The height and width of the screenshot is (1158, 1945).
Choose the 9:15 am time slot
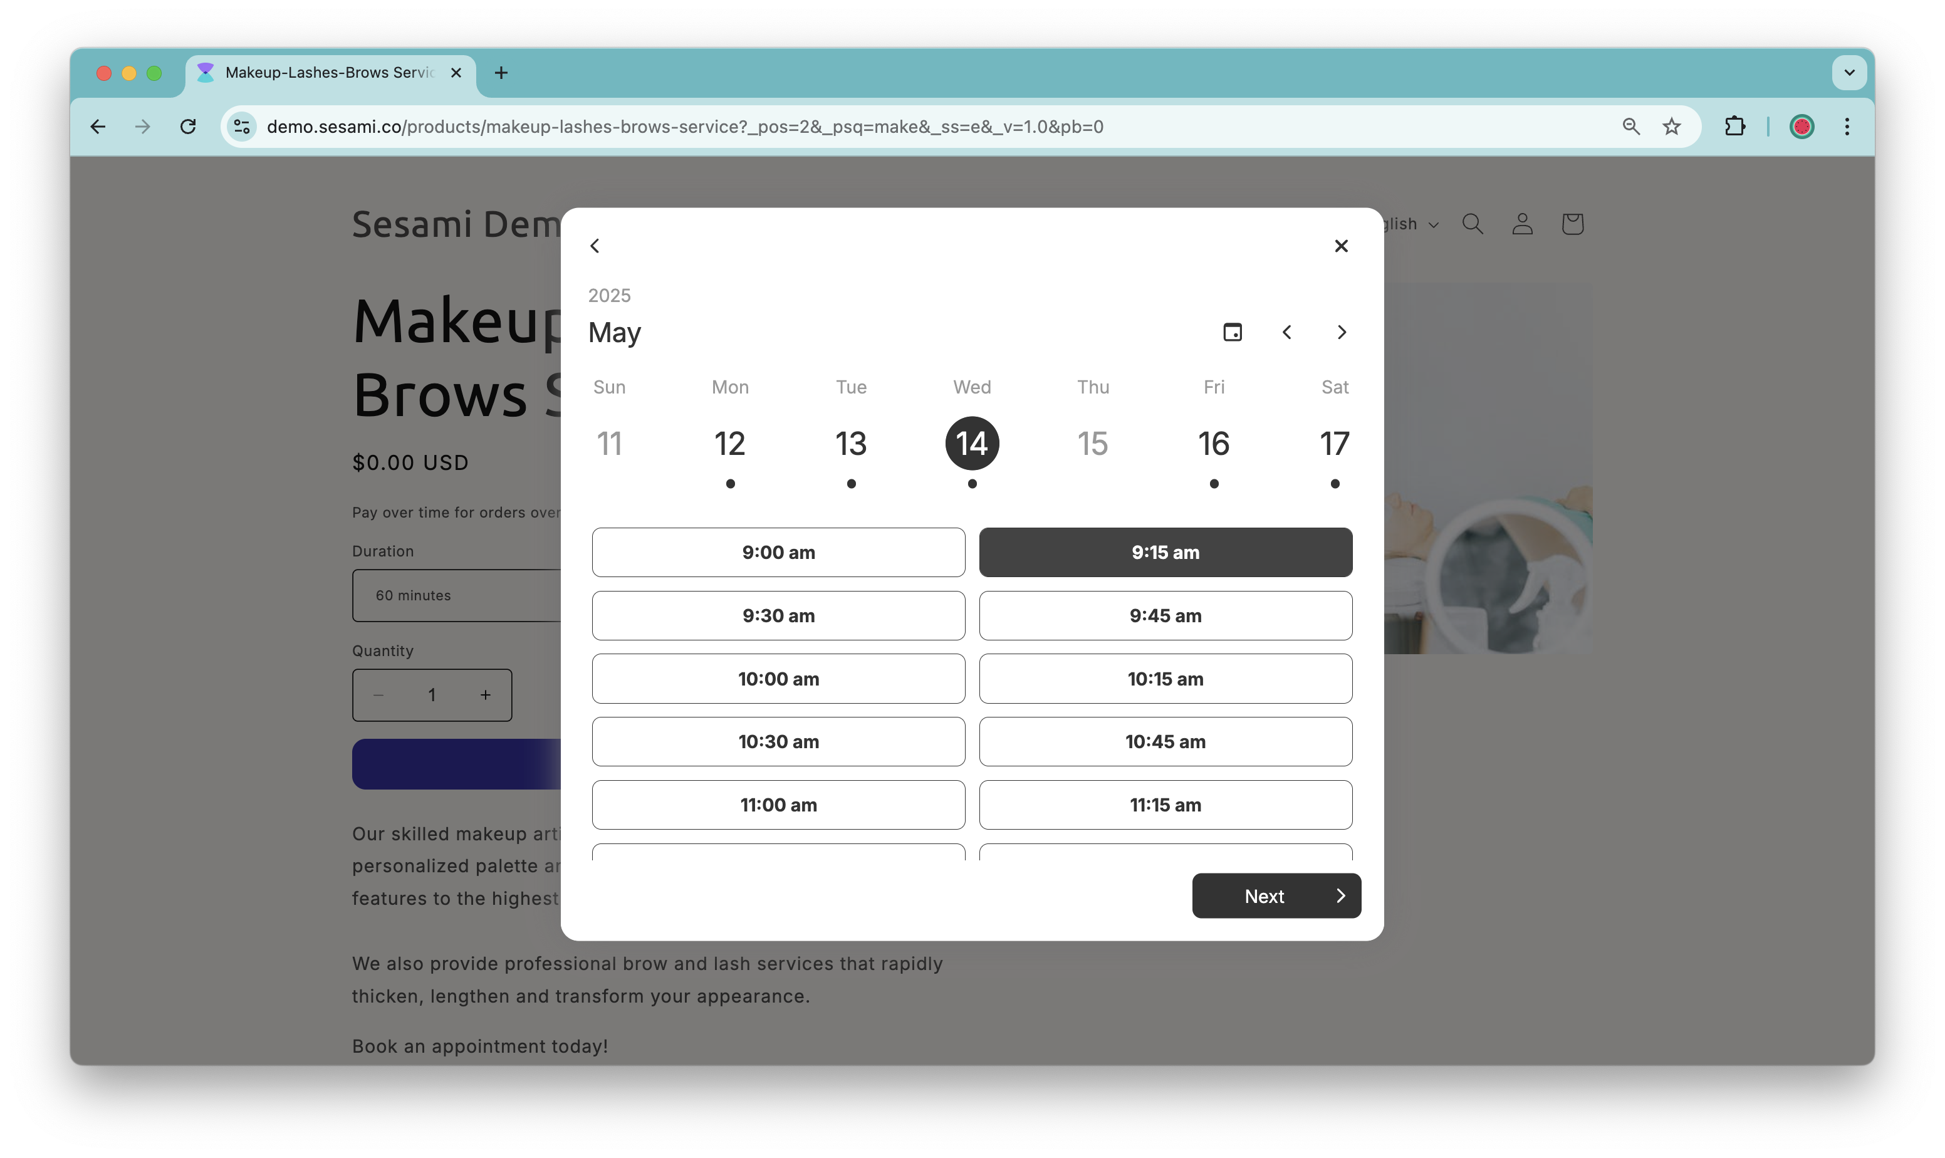1165,553
